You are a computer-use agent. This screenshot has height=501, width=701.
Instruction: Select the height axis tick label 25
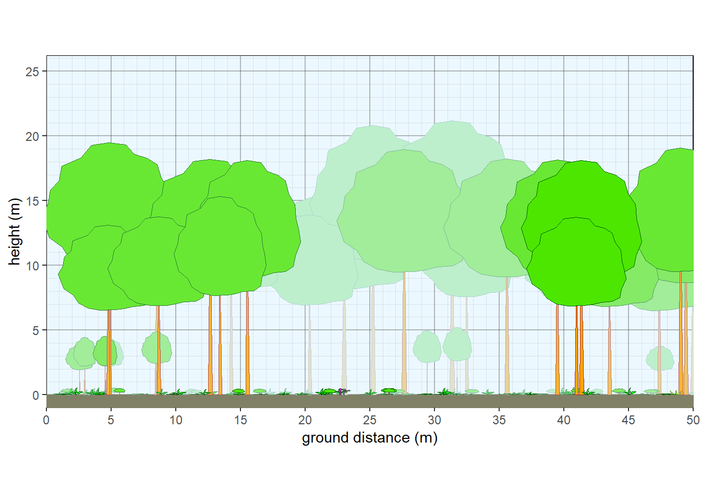coord(32,71)
